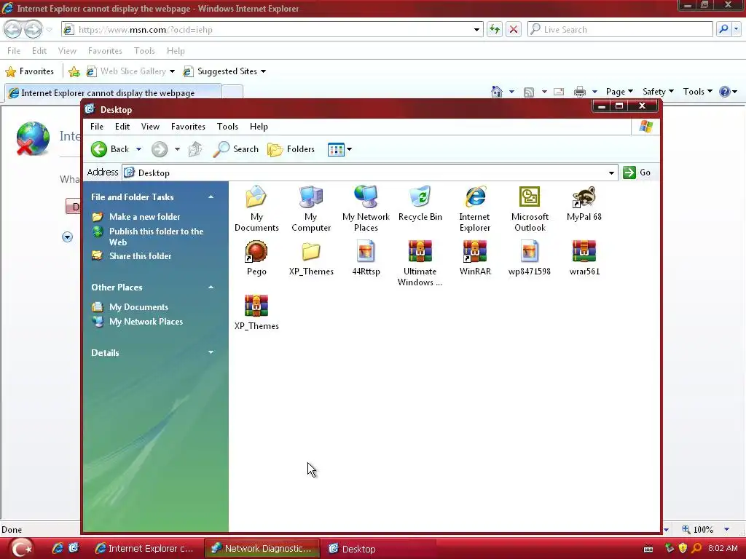This screenshot has width=746, height=559.
Task: Select the XP_Themes RAR archive icon
Action: 256,306
